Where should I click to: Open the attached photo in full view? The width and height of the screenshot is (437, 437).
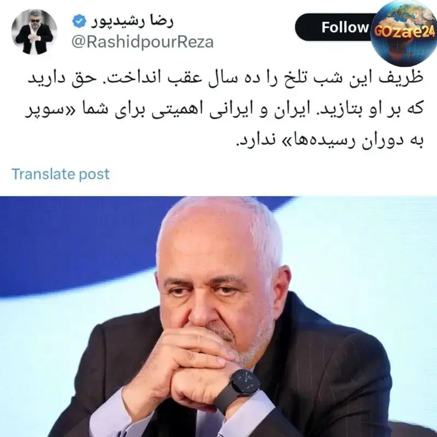click(218, 317)
